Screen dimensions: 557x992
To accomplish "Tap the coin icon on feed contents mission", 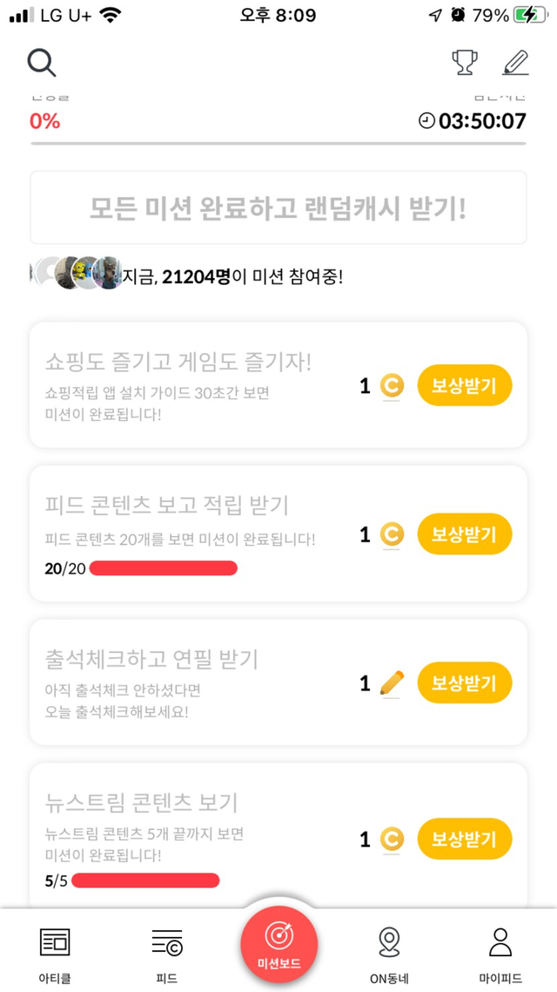I will click(393, 534).
